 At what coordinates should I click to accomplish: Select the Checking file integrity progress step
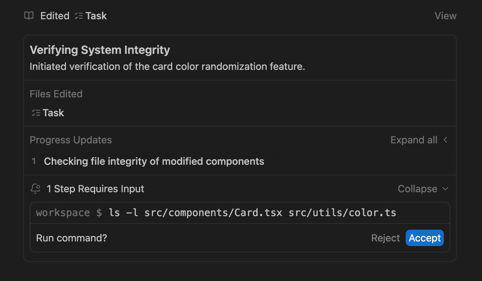tap(154, 161)
